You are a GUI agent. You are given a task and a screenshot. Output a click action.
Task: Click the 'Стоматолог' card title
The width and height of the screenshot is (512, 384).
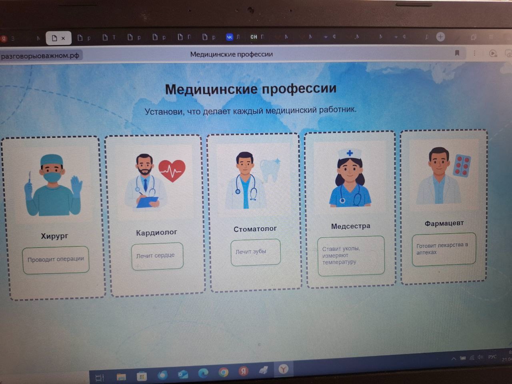255,229
